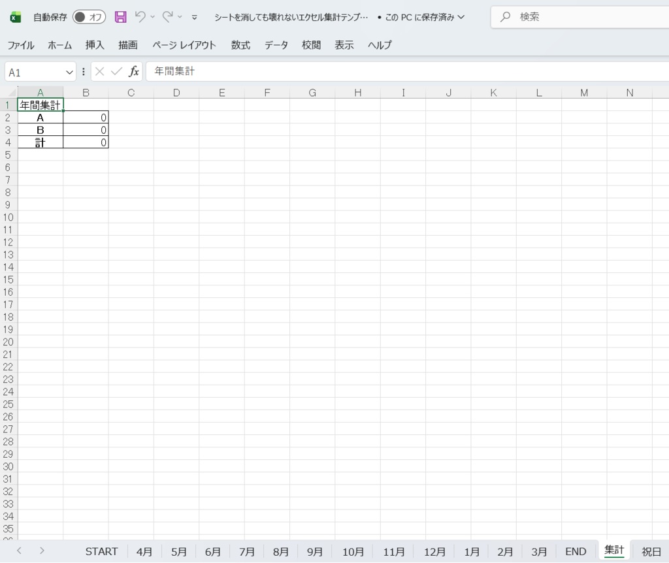669x563 pixels.
Task: Open Quick Access Toolbar customization menu
Action: (195, 17)
